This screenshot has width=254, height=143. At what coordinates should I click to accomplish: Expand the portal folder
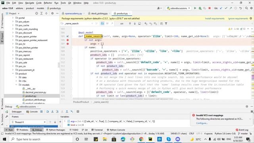click(x=13, y=18)
